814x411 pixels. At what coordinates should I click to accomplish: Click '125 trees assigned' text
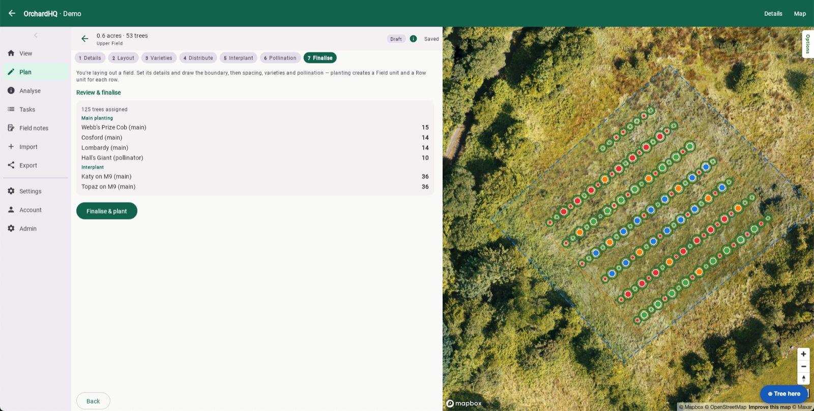tap(104, 109)
